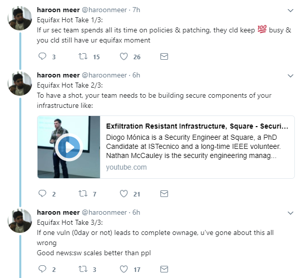
Task: Open the @haroonmeer handle on the first tweet
Action: (105, 10)
